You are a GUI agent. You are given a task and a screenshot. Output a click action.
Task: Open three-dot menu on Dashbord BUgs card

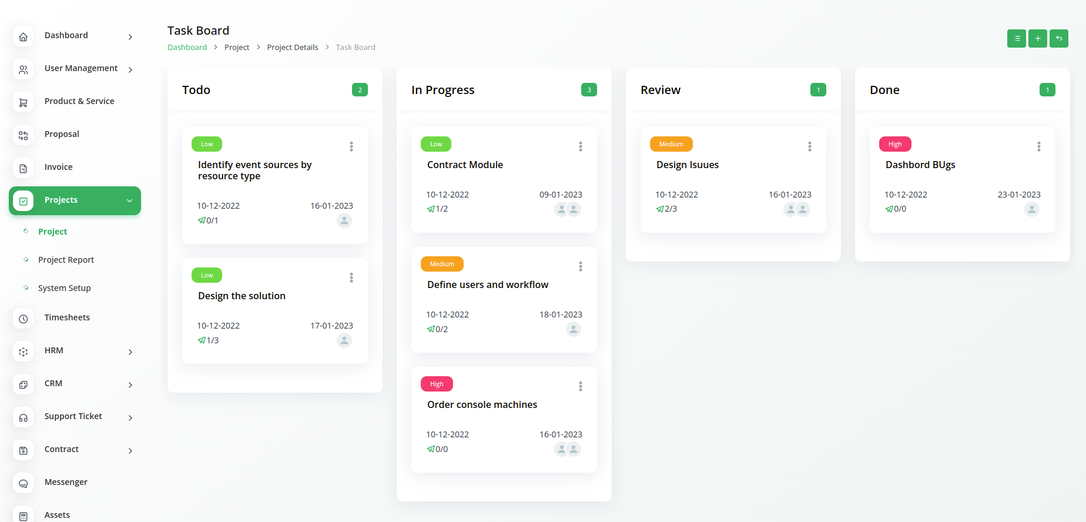coord(1038,146)
